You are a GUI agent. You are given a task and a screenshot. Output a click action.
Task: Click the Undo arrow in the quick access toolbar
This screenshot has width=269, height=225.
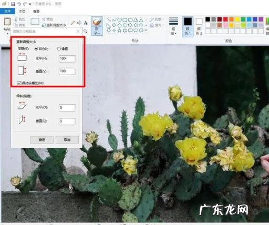pyautogui.click(x=19, y=4)
